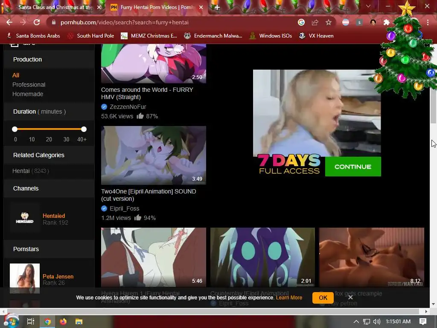Show hidden tray icons with the chevron
Viewport: 437px width, 328px height.
356,322
